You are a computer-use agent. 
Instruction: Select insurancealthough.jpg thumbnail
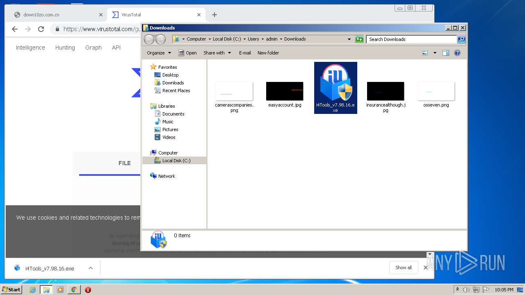386,91
